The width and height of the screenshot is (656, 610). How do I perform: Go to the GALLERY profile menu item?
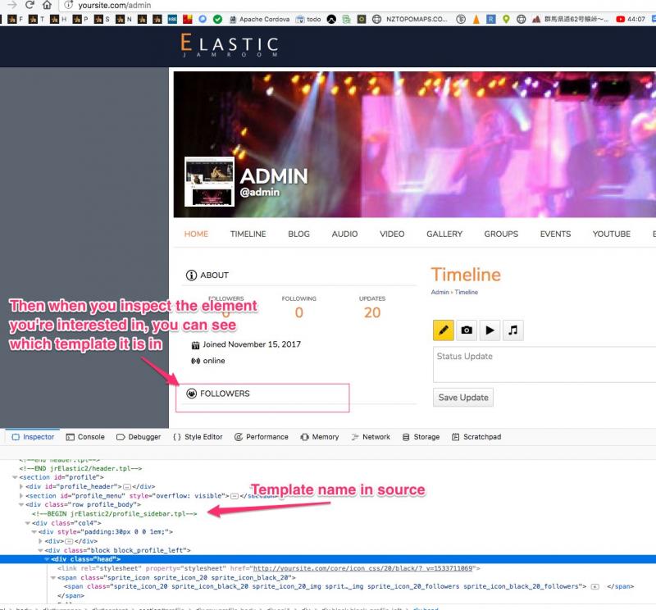(x=444, y=234)
